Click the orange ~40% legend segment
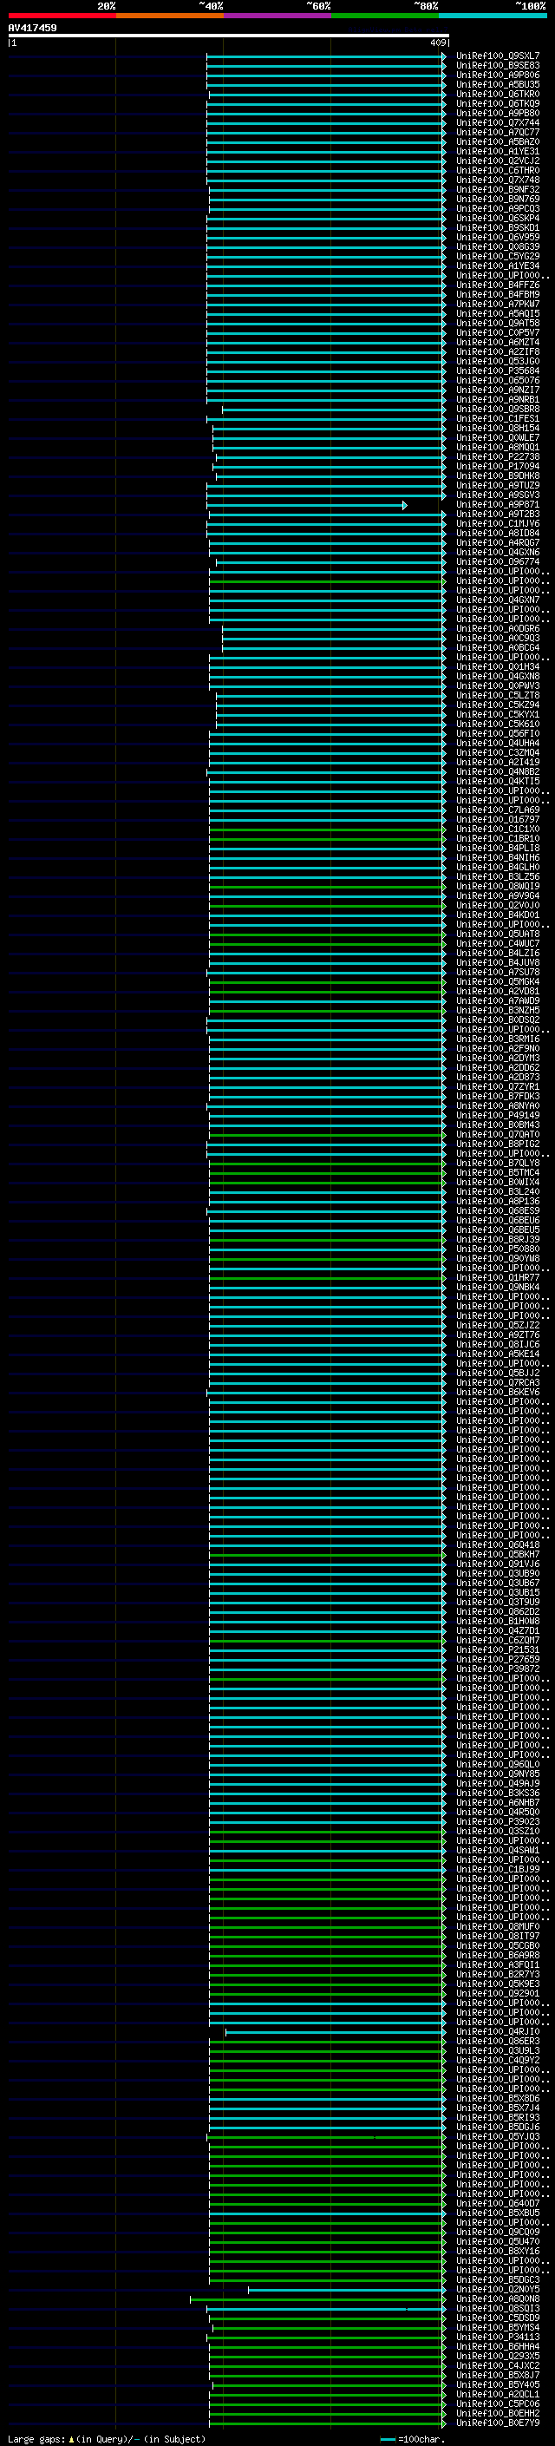This screenshot has width=555, height=2446. coord(170,16)
